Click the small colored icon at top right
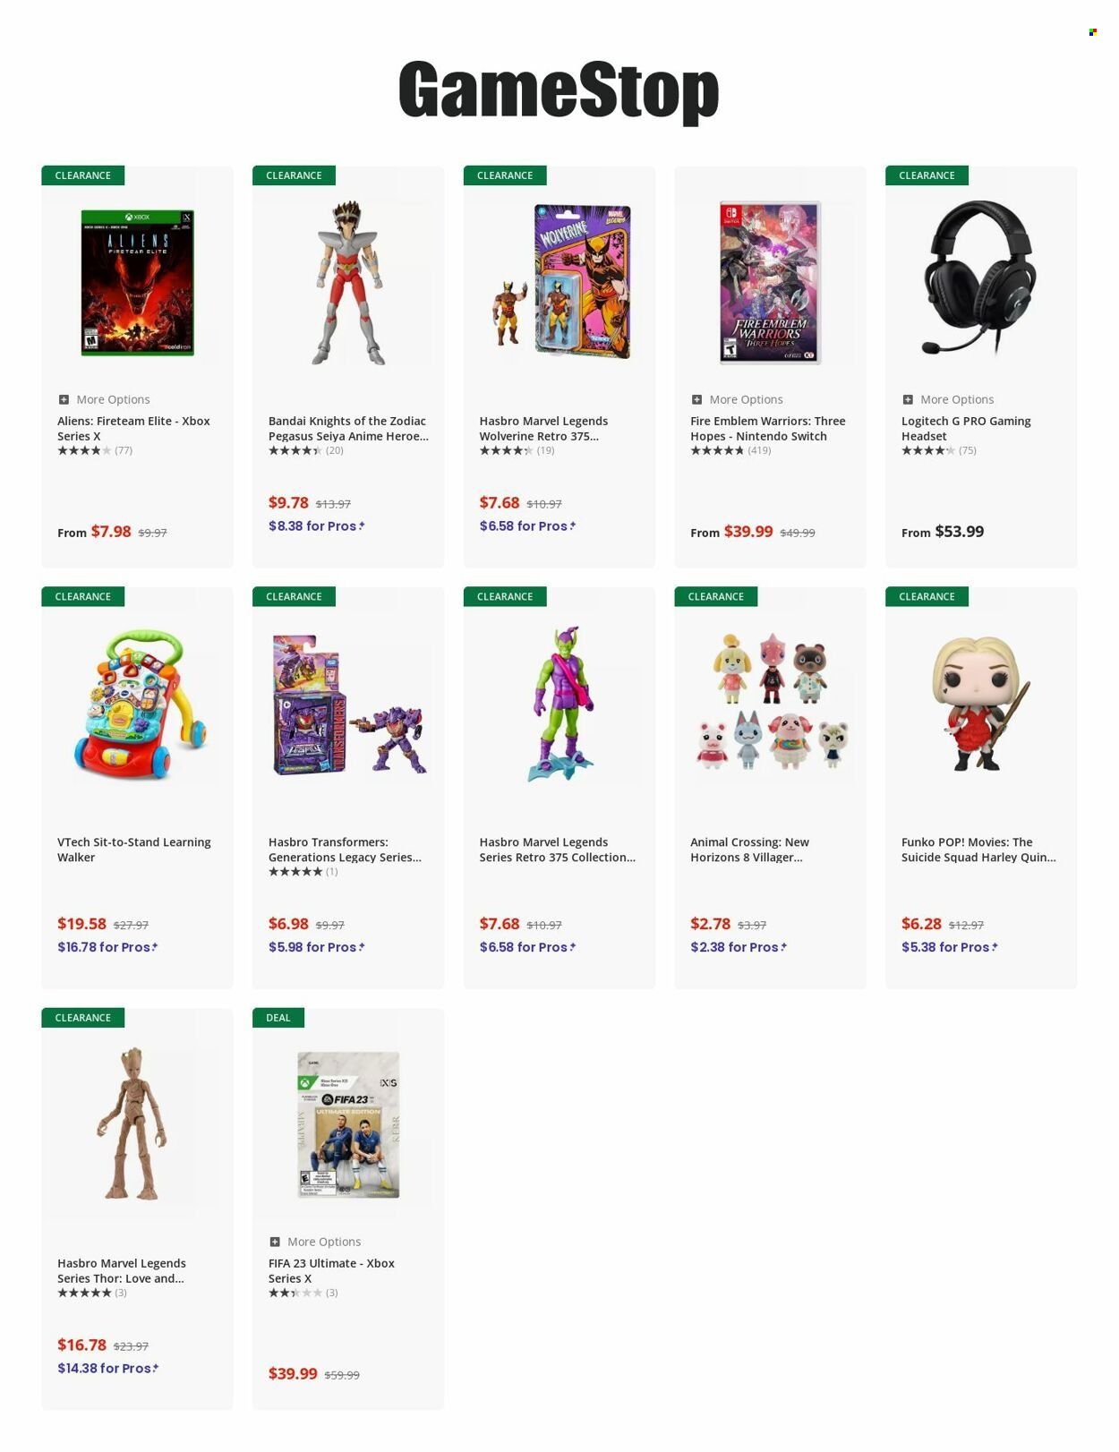1119x1452 pixels. 1093,32
